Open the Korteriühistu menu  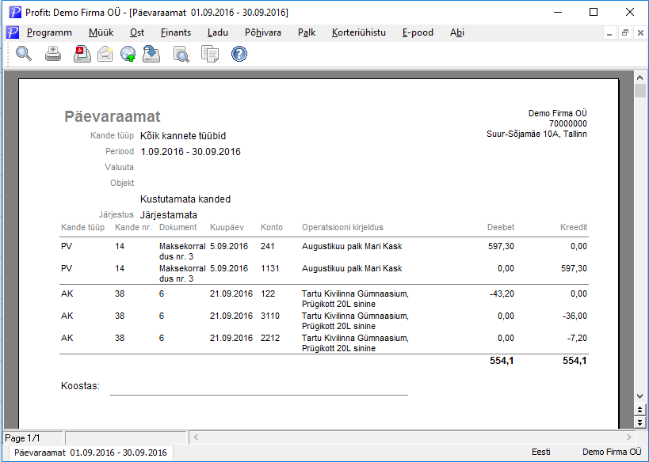pyautogui.click(x=359, y=32)
